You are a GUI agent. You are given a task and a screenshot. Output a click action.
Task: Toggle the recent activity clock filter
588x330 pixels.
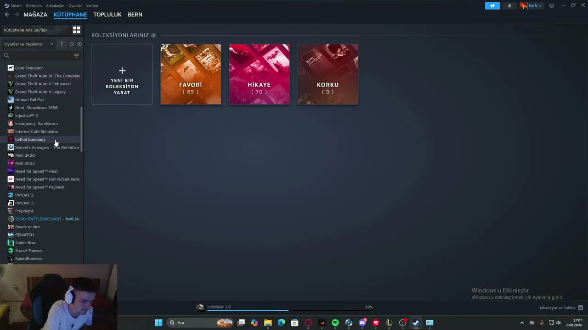click(x=72, y=44)
